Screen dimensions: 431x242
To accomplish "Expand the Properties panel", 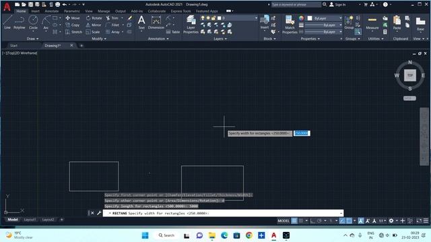I will click(310, 39).
